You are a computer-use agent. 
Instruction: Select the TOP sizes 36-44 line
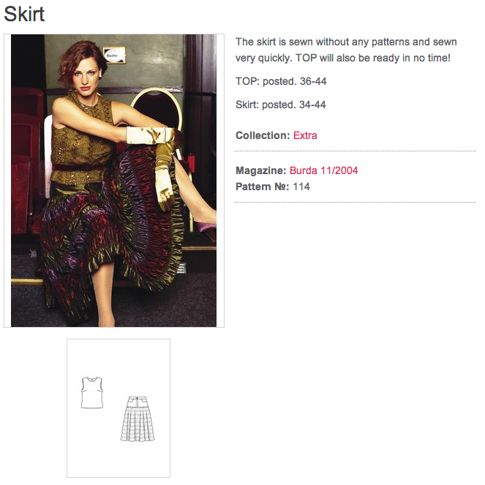(281, 80)
